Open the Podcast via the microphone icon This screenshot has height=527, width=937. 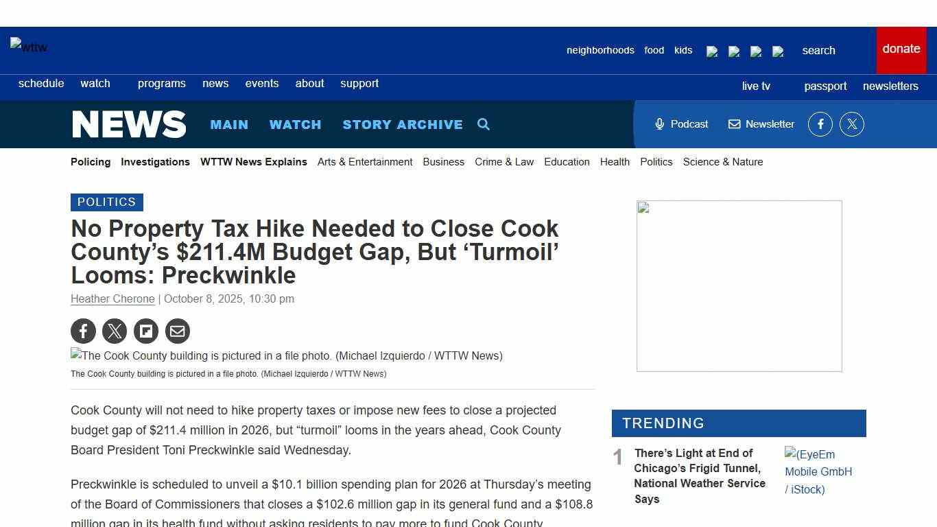680,124
